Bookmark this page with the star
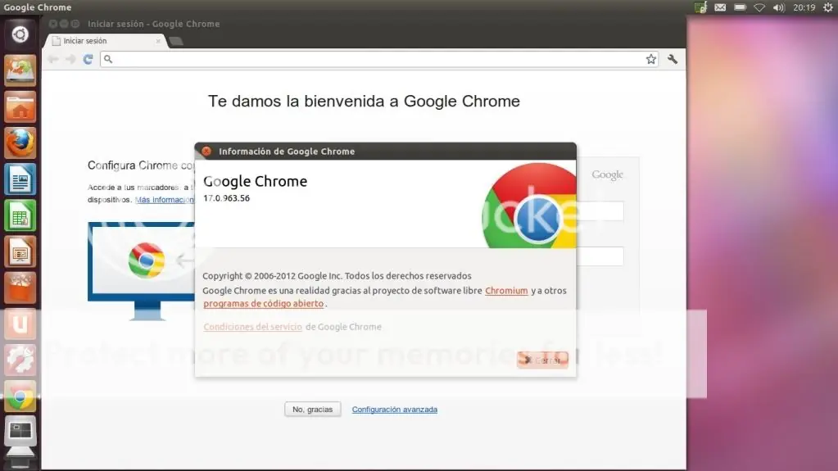This screenshot has height=471, width=838. click(x=651, y=59)
